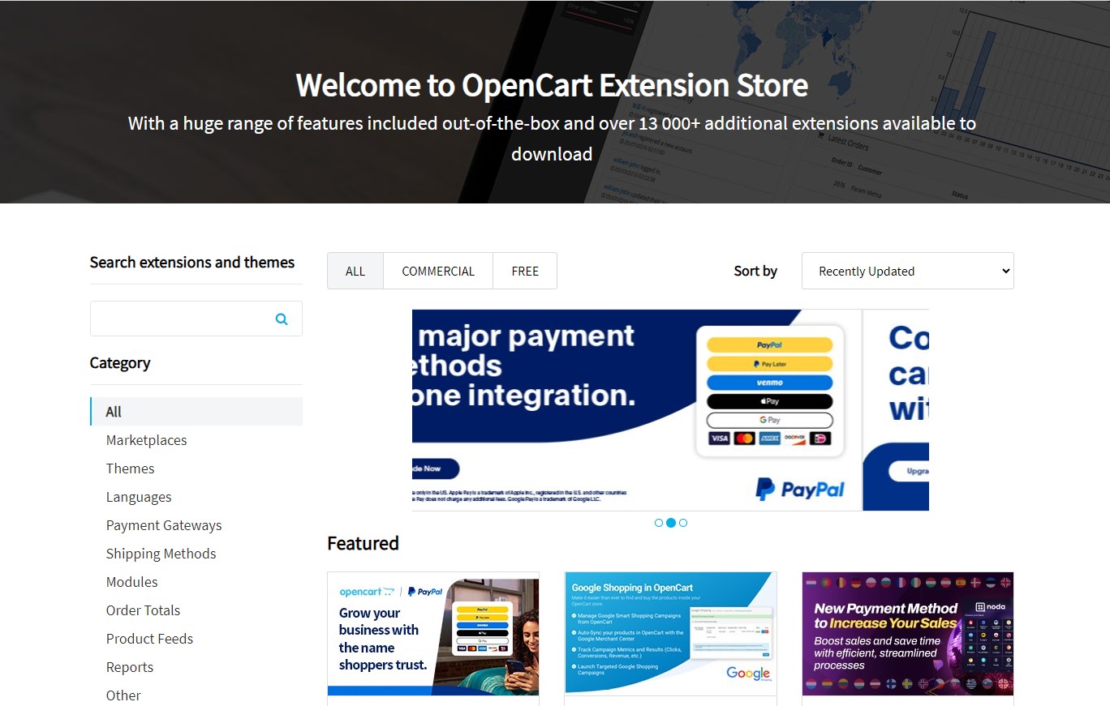Click the Category heading text

click(120, 363)
